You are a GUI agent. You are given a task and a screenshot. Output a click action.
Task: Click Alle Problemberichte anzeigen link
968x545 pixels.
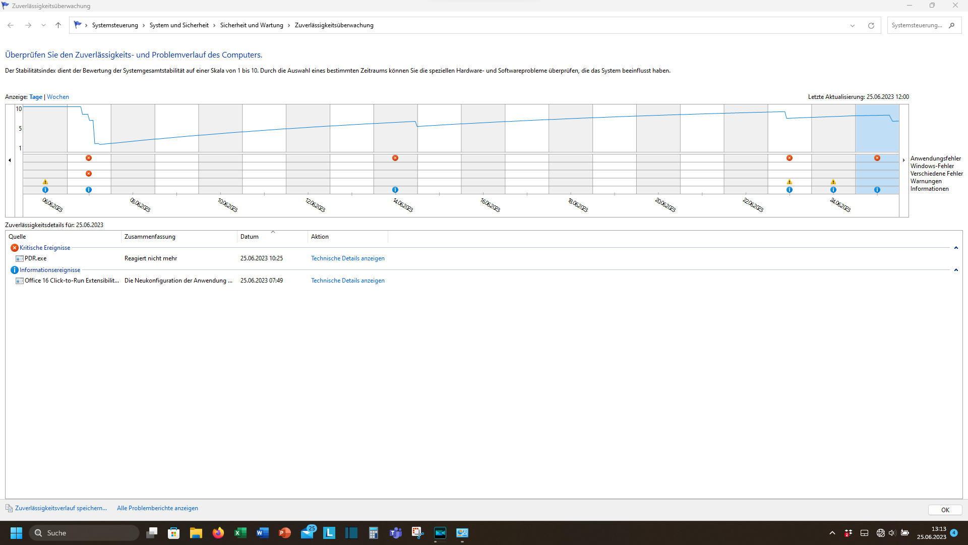pos(157,508)
